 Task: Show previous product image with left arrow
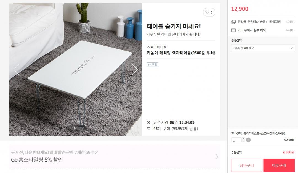tap(17, 69)
